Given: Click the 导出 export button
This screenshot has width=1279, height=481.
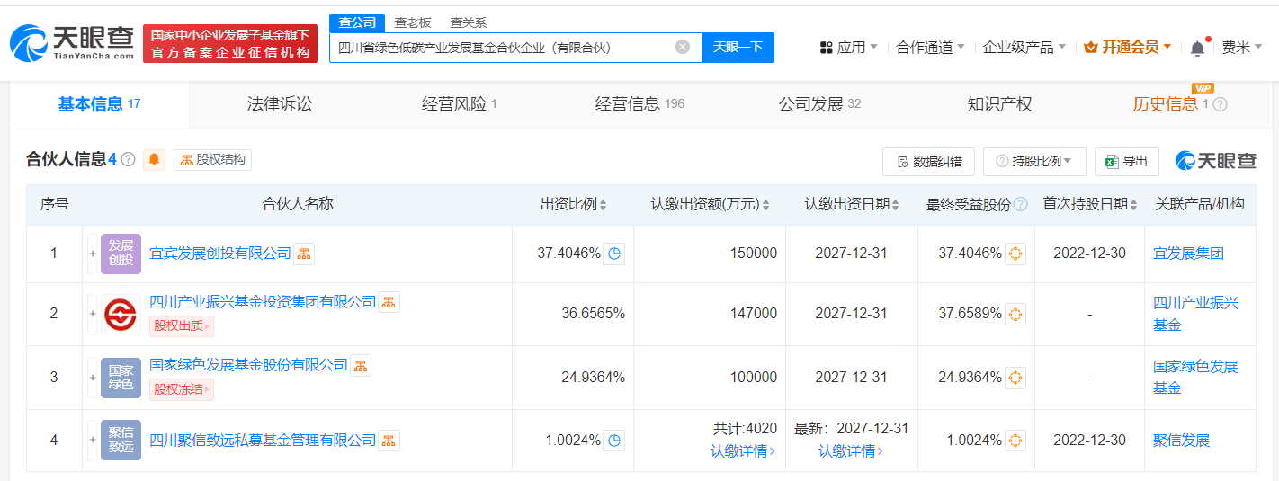Looking at the screenshot, I should [1126, 162].
